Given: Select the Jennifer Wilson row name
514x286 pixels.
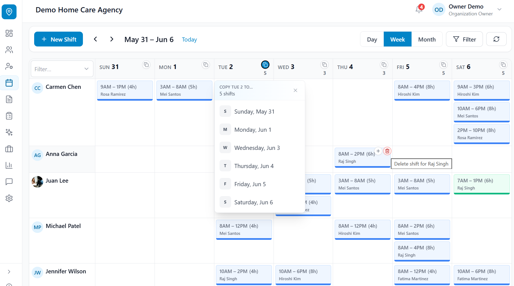Looking at the screenshot, I should tap(66, 271).
